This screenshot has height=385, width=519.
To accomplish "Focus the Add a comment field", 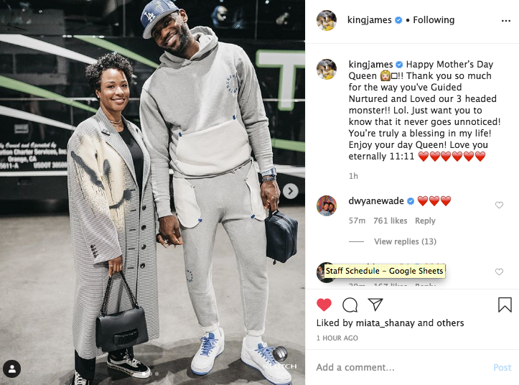I will click(402, 368).
